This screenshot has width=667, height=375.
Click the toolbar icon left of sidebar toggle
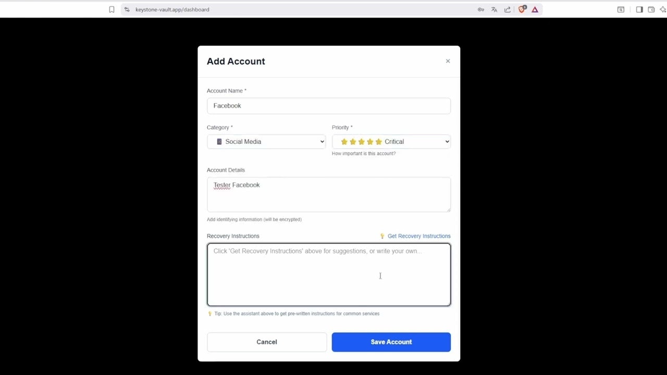(621, 9)
